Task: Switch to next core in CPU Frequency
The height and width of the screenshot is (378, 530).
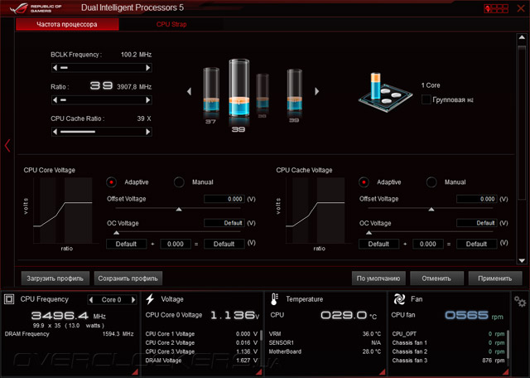Action: pyautogui.click(x=133, y=300)
